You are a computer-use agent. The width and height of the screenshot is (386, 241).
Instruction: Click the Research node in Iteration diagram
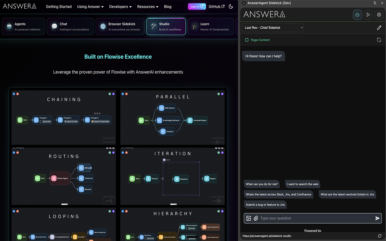(181, 179)
